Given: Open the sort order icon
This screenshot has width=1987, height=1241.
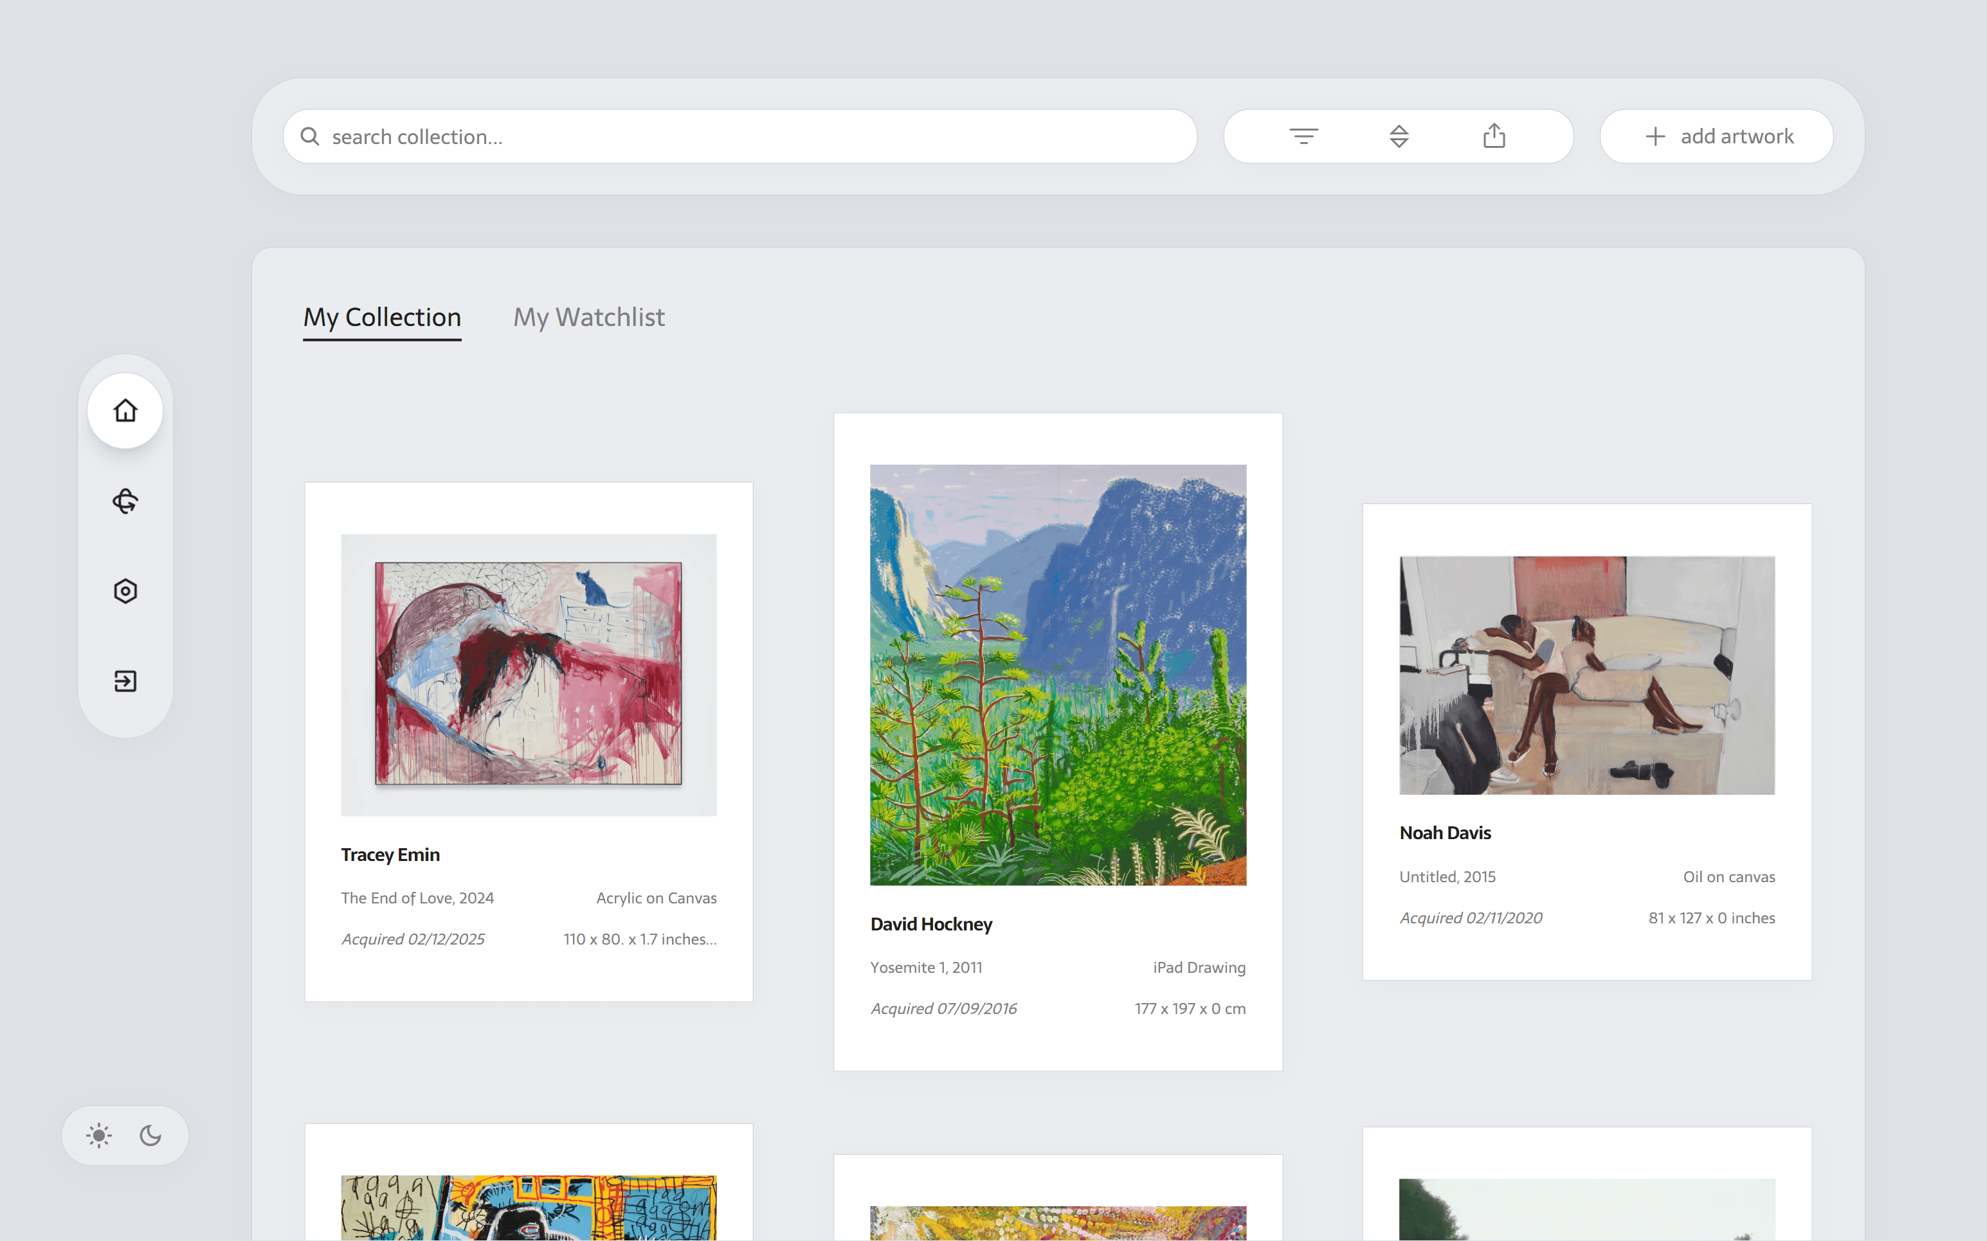Looking at the screenshot, I should coord(1399,136).
